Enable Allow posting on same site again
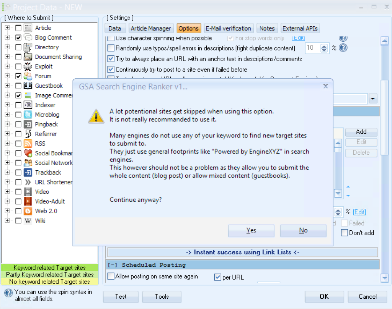The image size is (392, 309). click(111, 276)
